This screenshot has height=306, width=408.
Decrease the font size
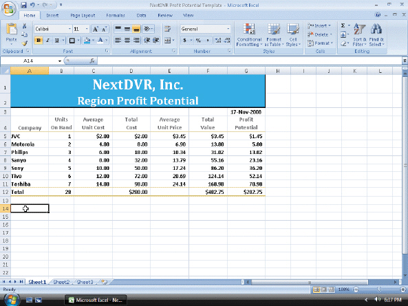click(104, 29)
